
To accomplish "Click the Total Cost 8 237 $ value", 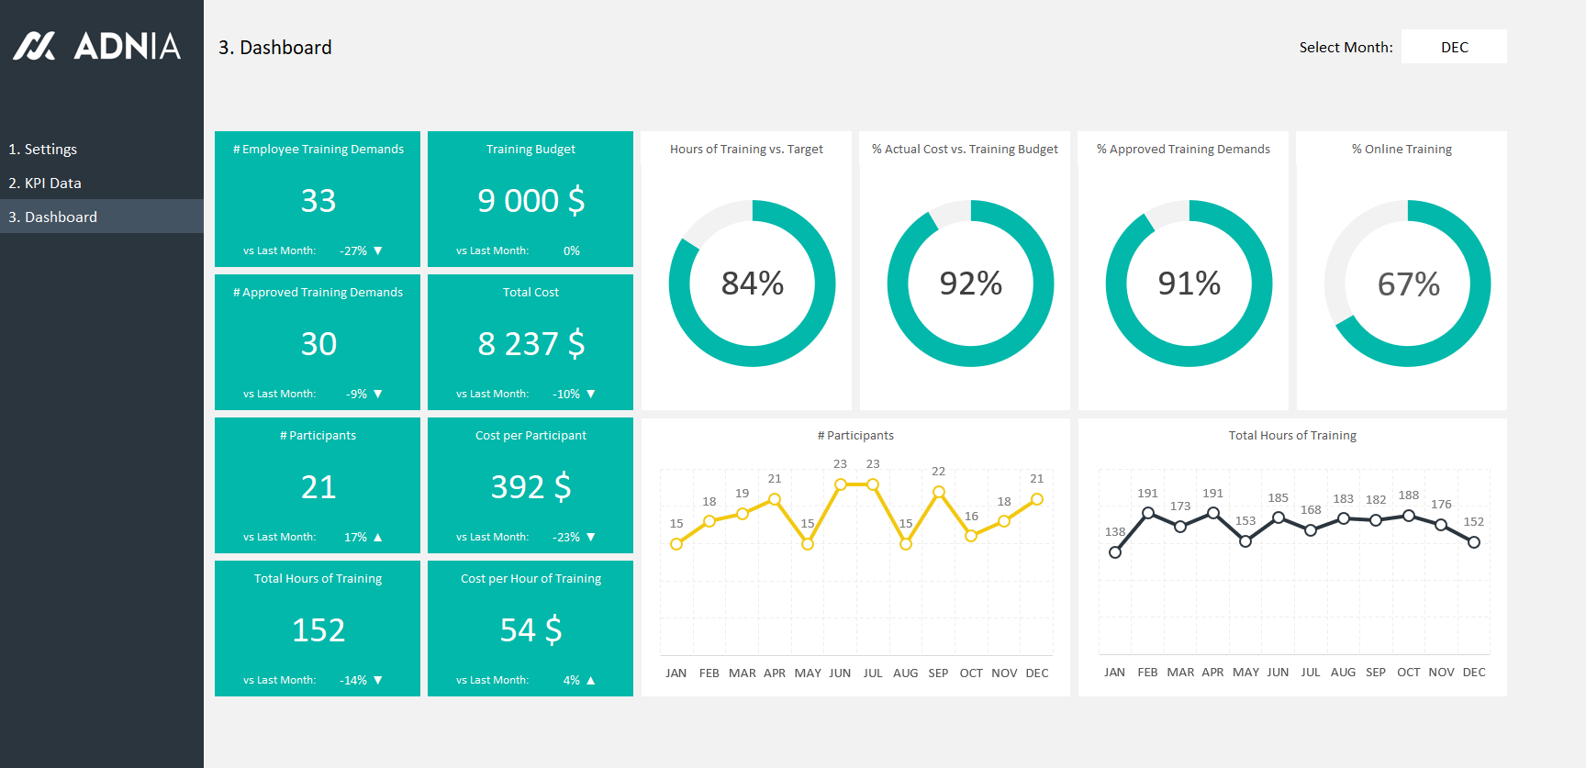I will pyautogui.click(x=531, y=343).
